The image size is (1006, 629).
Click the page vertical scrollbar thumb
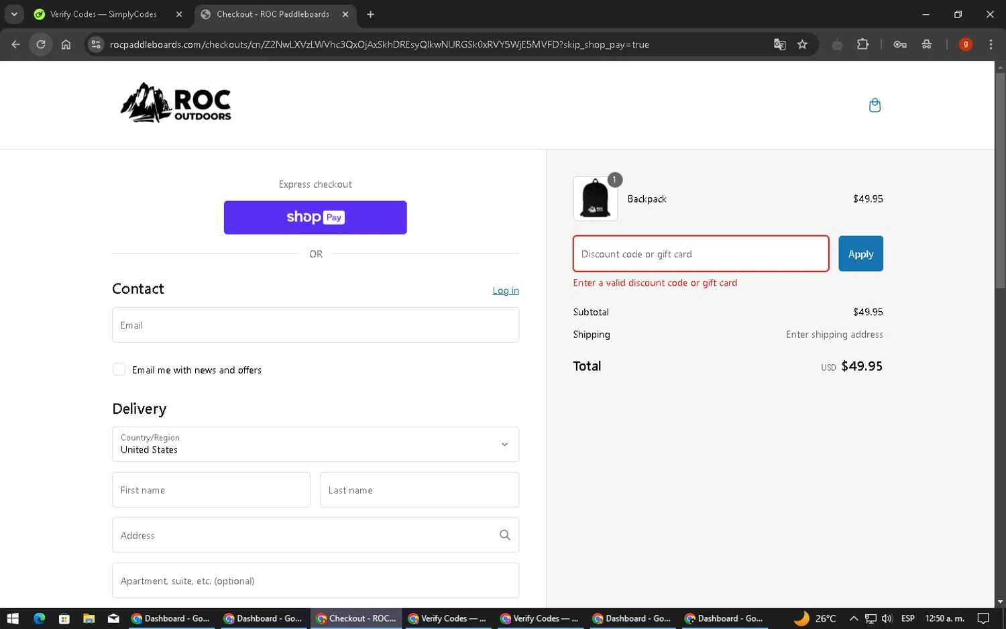pos(1000,181)
